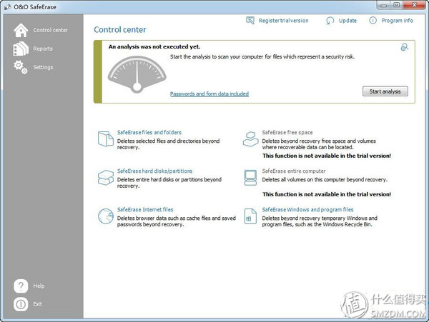
Task: Minimize the O&O SafeErase window
Action: 384,5
